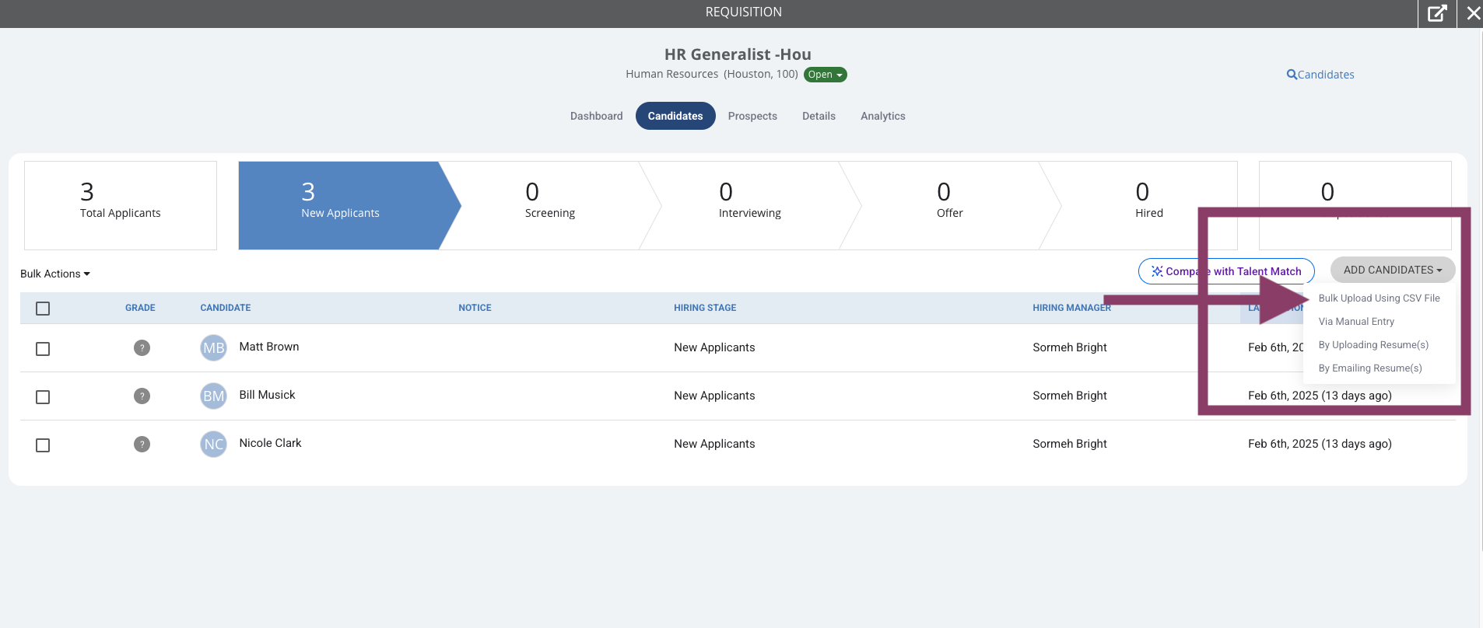Choose Bulk Upload Using CSV File
This screenshot has width=1483, height=628.
(1379, 298)
